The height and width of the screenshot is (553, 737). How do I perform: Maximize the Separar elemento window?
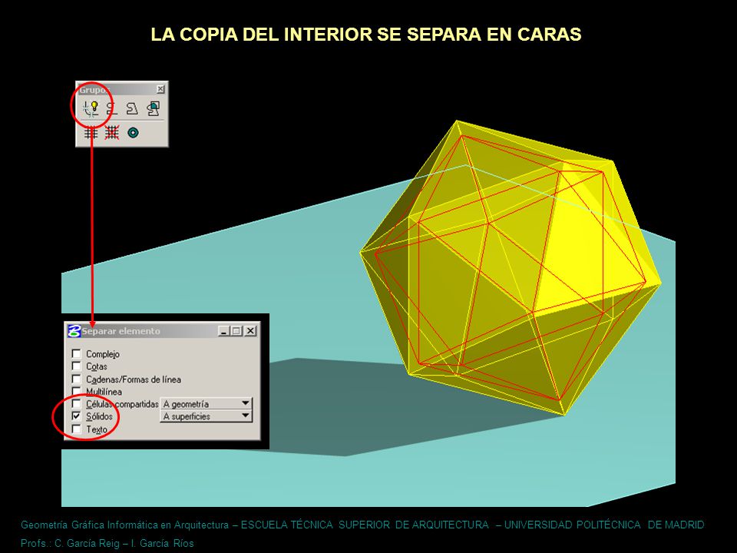[x=236, y=331]
